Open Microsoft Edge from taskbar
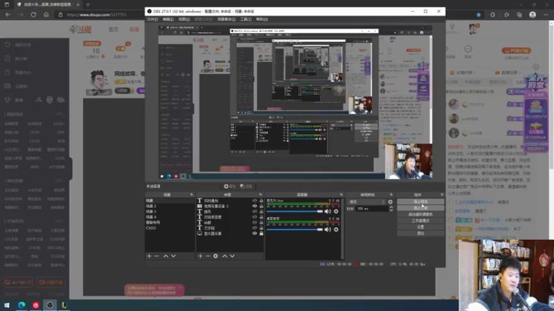The width and height of the screenshot is (554, 311). point(21,305)
